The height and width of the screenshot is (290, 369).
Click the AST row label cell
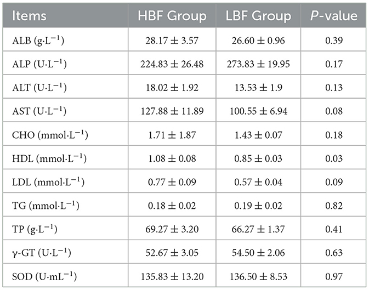point(37,111)
